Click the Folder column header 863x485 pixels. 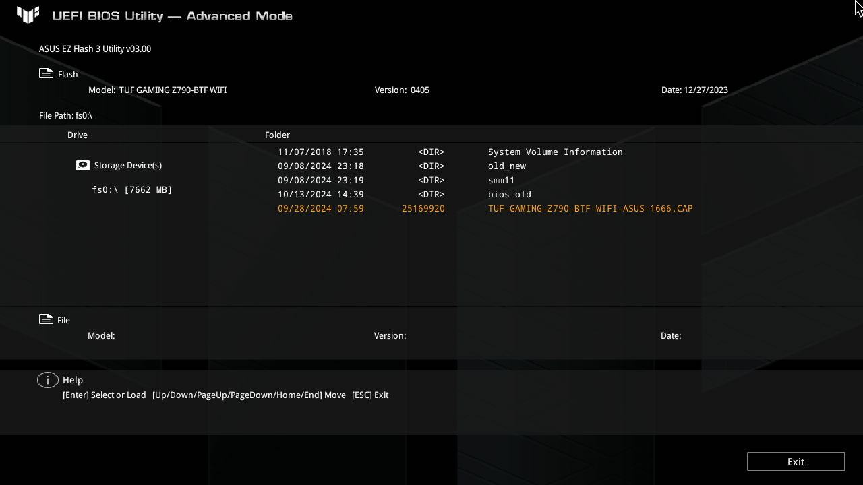(x=277, y=135)
